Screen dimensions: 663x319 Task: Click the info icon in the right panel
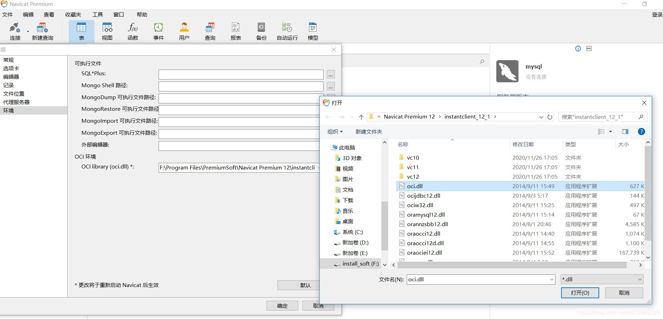click(578, 49)
